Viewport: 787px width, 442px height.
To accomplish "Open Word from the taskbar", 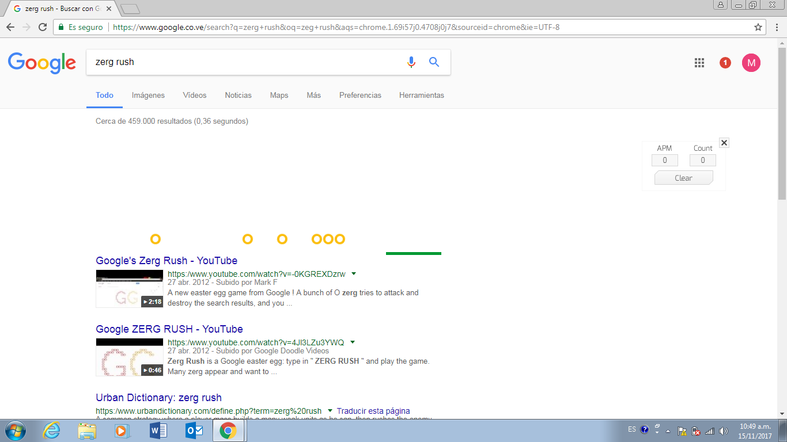I will pos(158,430).
